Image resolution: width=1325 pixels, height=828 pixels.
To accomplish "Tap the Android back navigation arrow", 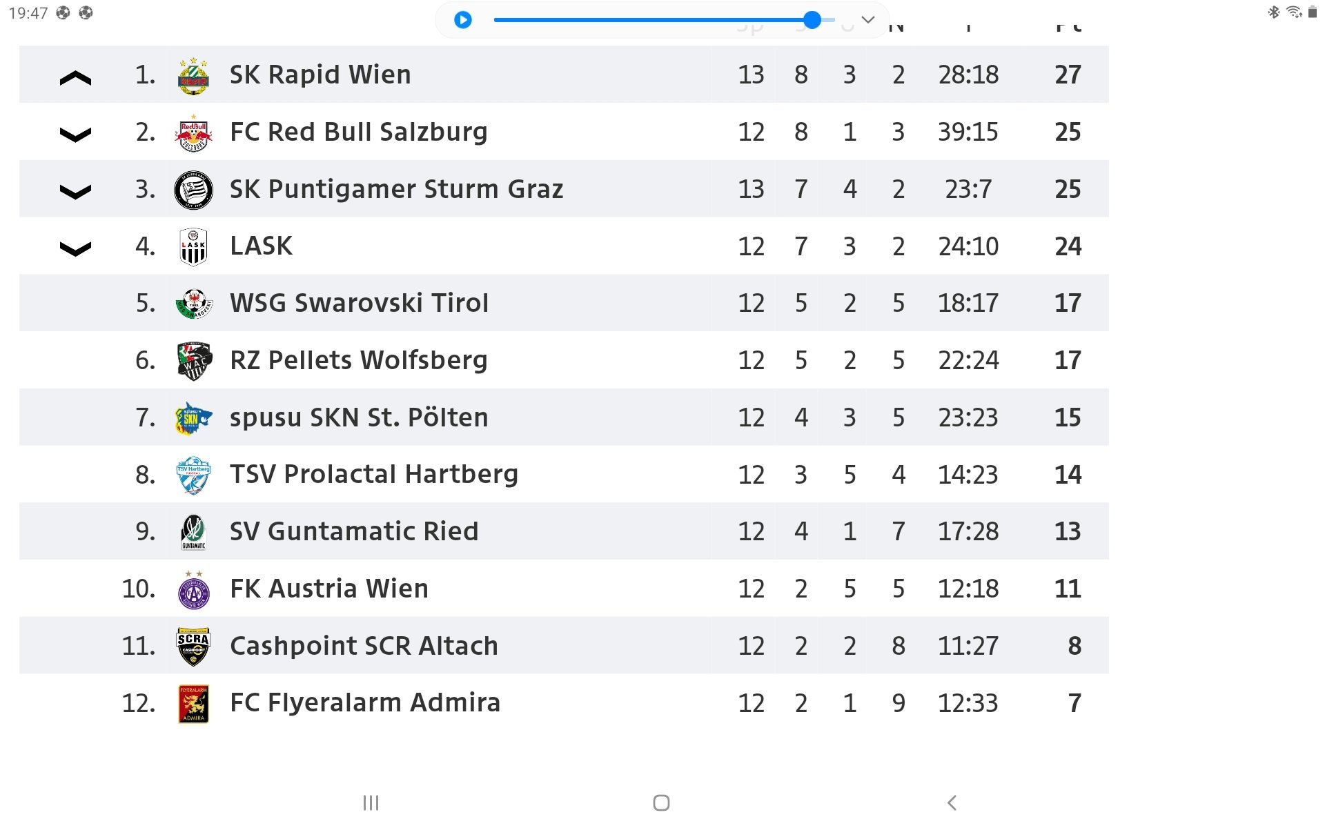I will (952, 802).
